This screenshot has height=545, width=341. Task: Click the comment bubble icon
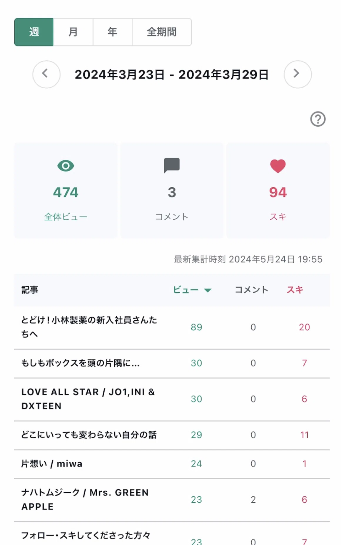pyautogui.click(x=172, y=165)
